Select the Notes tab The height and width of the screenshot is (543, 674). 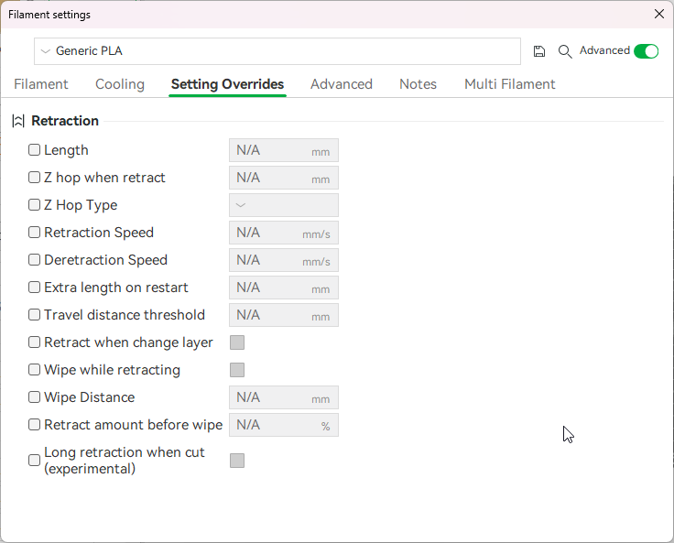418,84
